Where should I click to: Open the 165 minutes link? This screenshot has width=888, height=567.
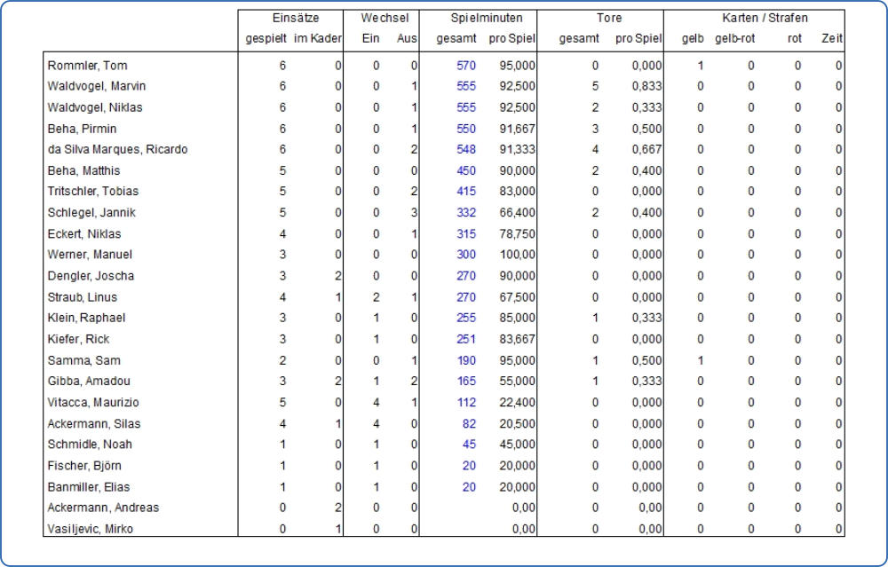point(466,382)
